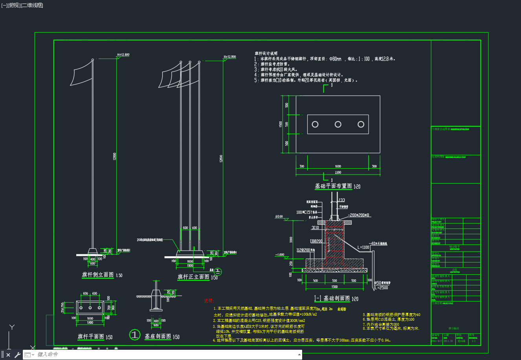521x360 pixels.
Task: Open the [二维线框] visual style menu
Action: [31, 5]
